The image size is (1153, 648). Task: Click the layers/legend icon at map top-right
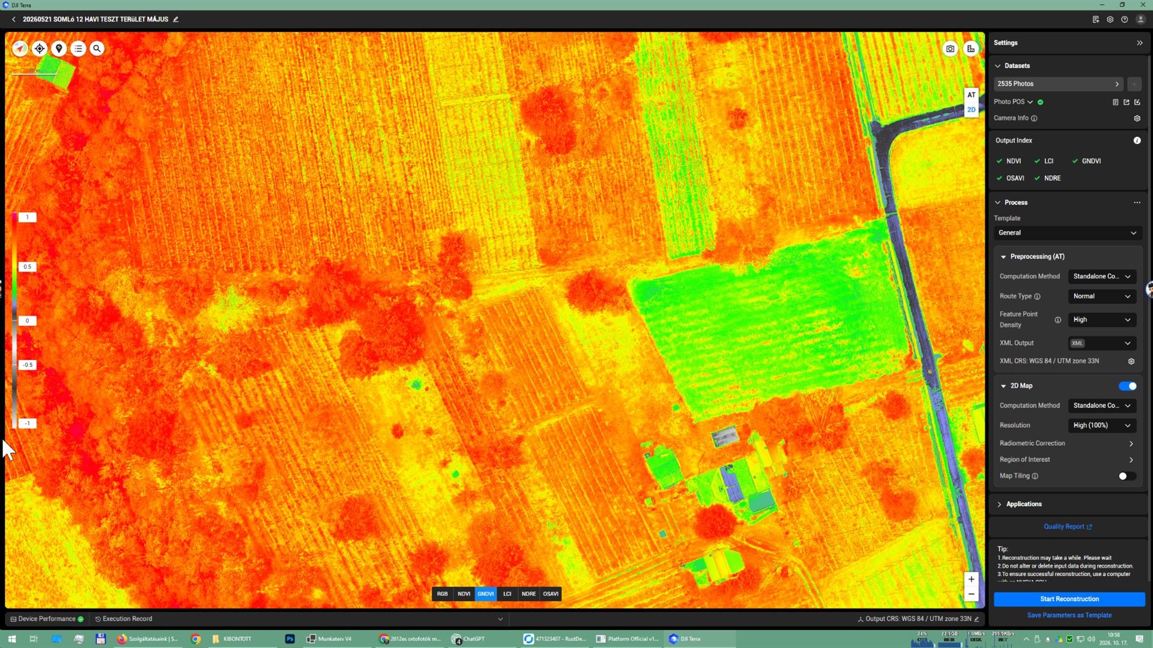[x=971, y=49]
